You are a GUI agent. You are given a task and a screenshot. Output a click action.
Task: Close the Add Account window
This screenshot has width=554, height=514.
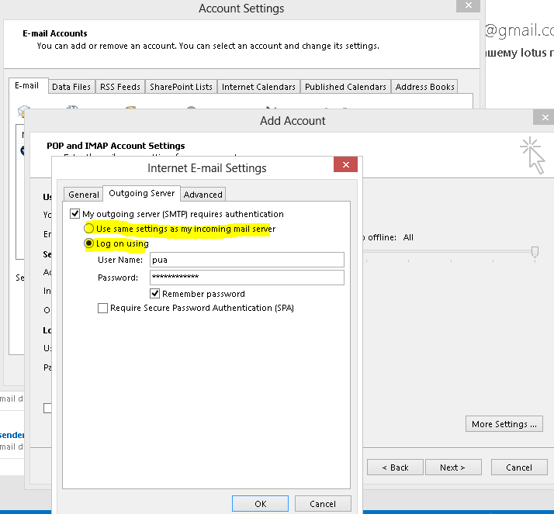pyautogui.click(x=545, y=117)
